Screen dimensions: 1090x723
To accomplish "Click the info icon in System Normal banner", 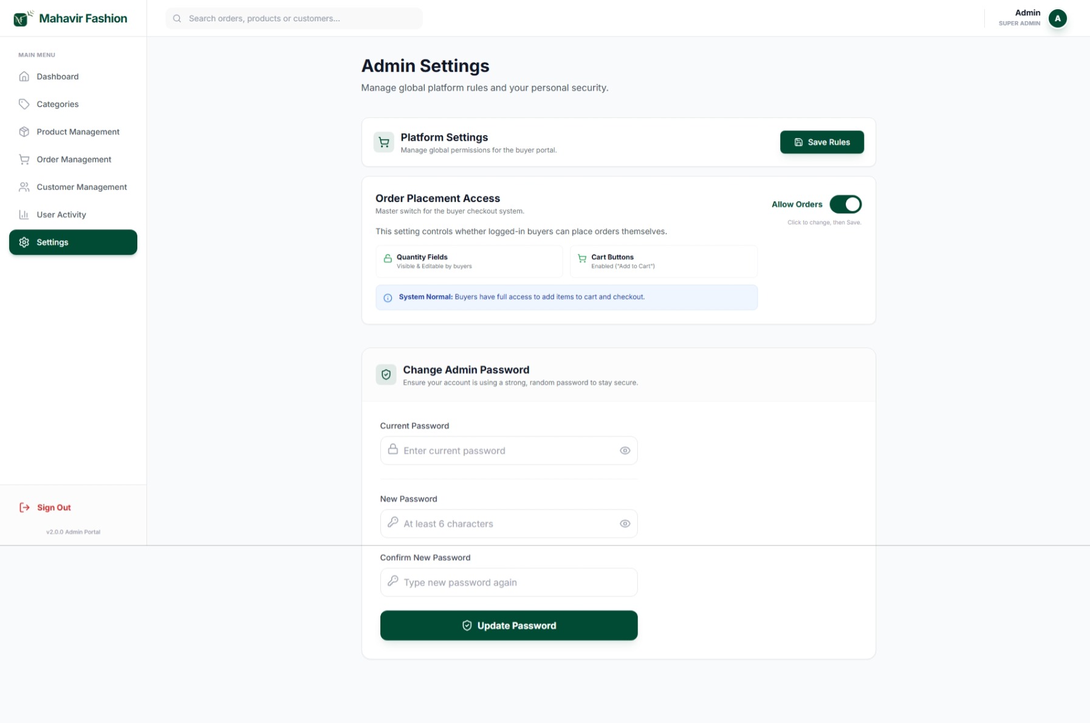I will (x=388, y=298).
